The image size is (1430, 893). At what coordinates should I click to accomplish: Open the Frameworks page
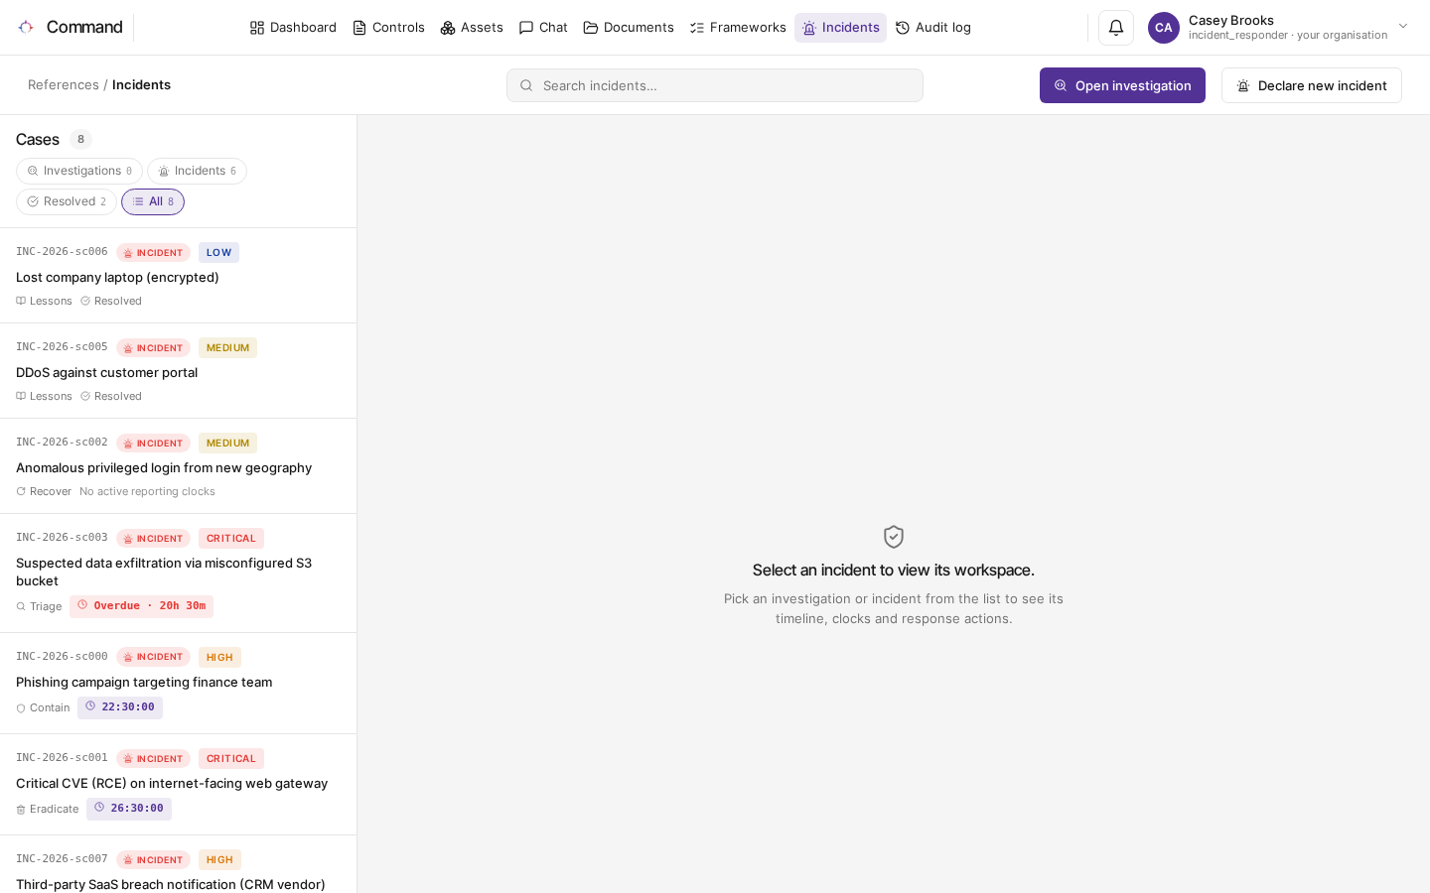click(x=738, y=28)
